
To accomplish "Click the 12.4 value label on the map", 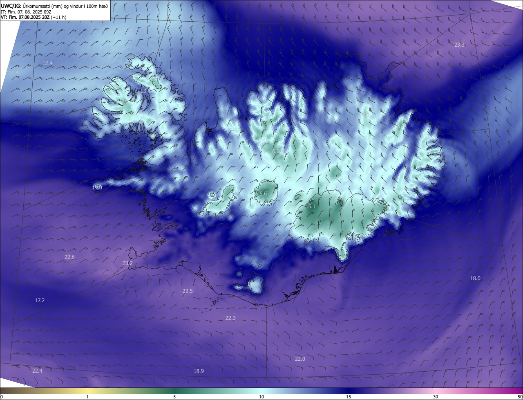I will (47, 63).
